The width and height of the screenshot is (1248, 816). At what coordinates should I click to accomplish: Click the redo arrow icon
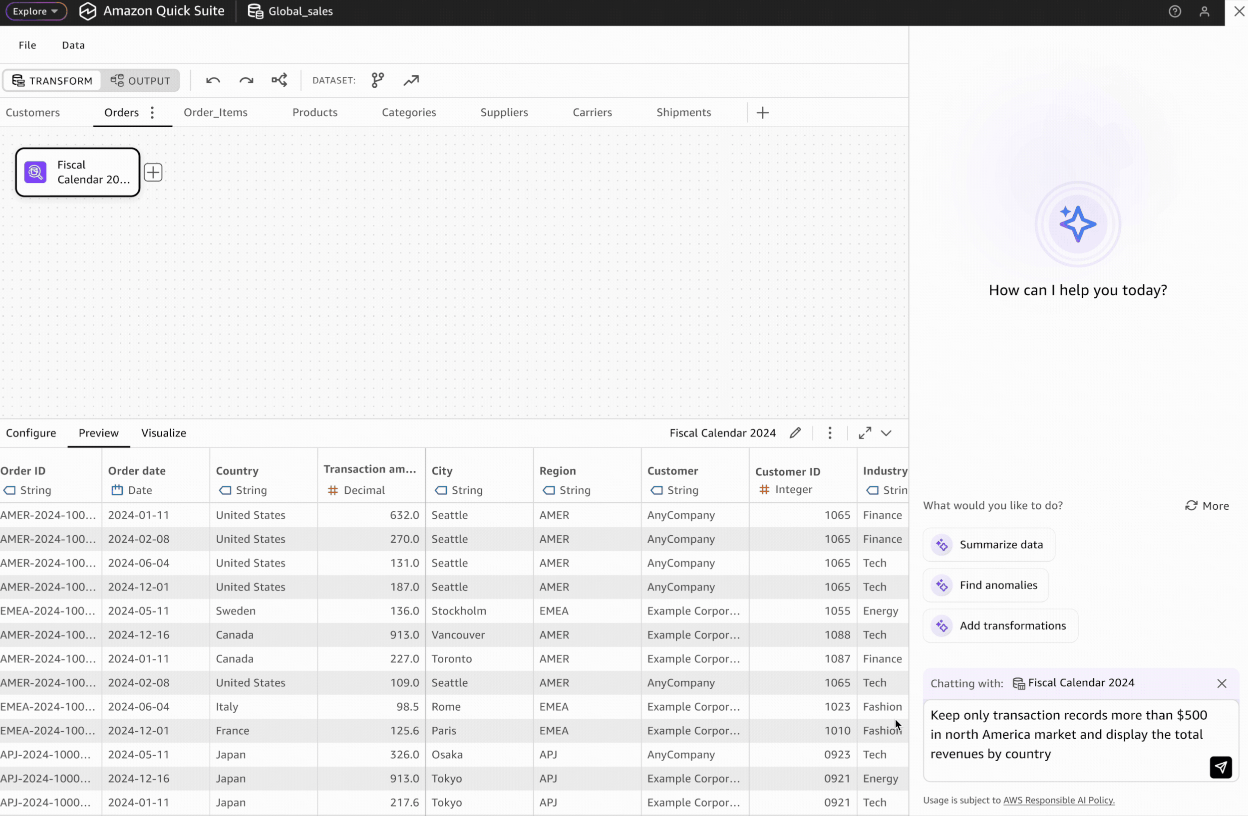pyautogui.click(x=246, y=80)
